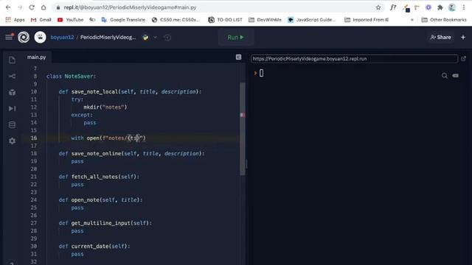Go back in browser history

pos(8,7)
